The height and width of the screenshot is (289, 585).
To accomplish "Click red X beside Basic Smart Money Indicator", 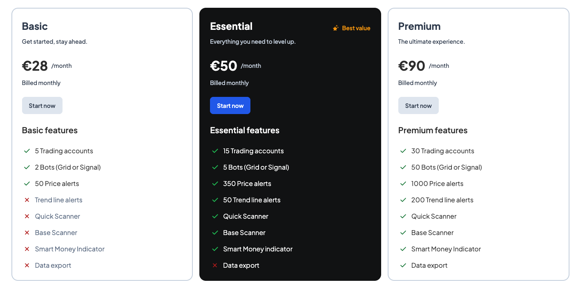I will 27,249.
